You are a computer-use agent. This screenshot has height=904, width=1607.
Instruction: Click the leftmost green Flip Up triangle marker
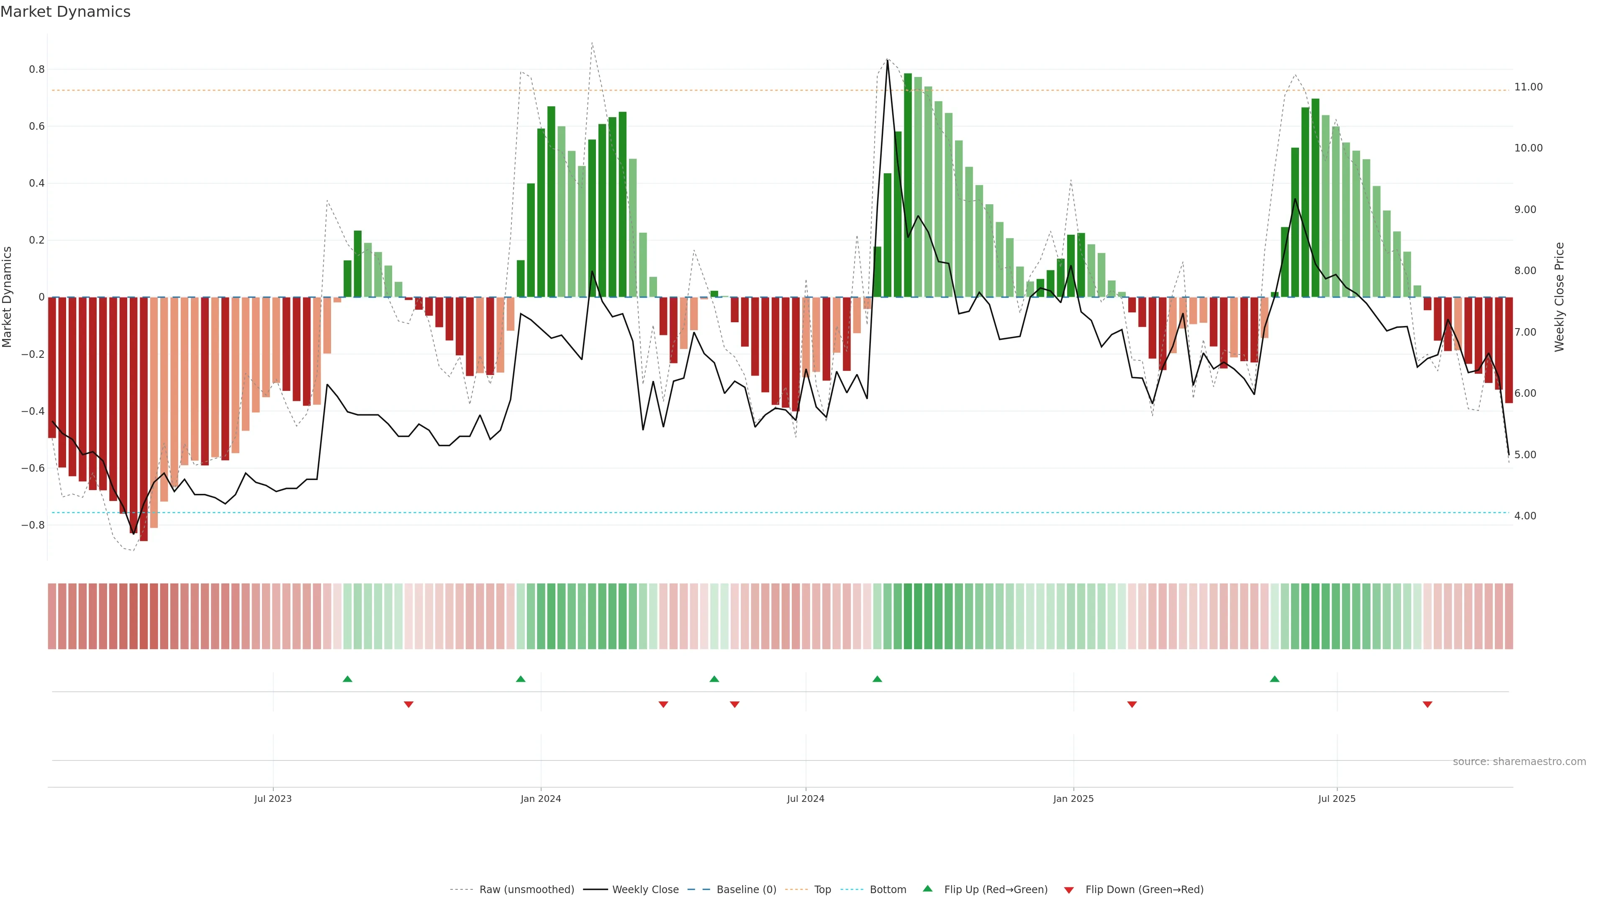347,679
